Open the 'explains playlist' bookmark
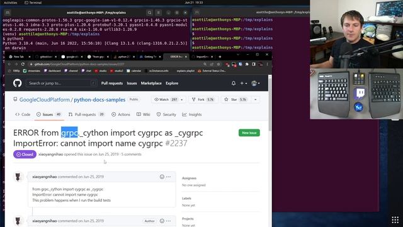The height and width of the screenshot is (227, 403). coord(186,71)
